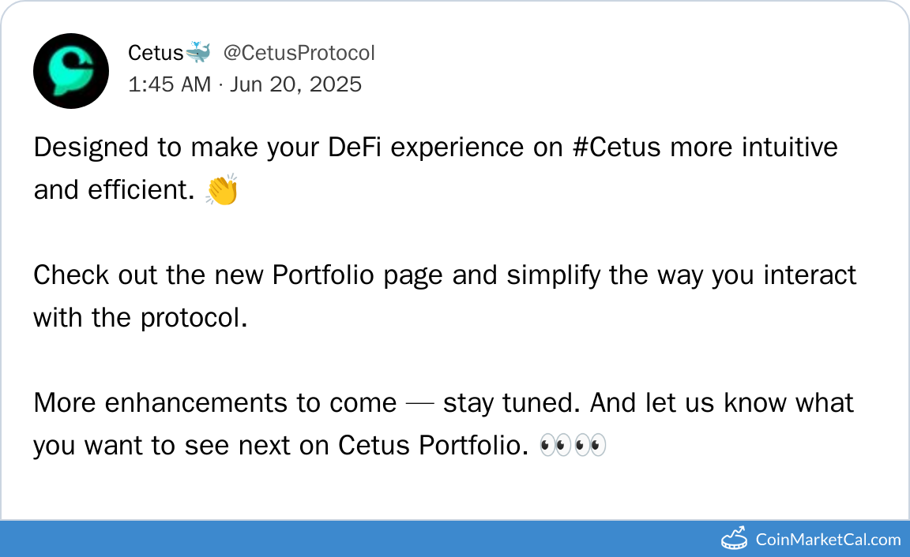Image resolution: width=910 pixels, height=557 pixels.
Task: Click the Cetus profile avatar
Action: (71, 71)
